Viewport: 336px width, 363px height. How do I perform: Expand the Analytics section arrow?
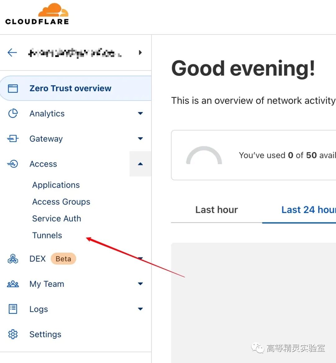(140, 113)
